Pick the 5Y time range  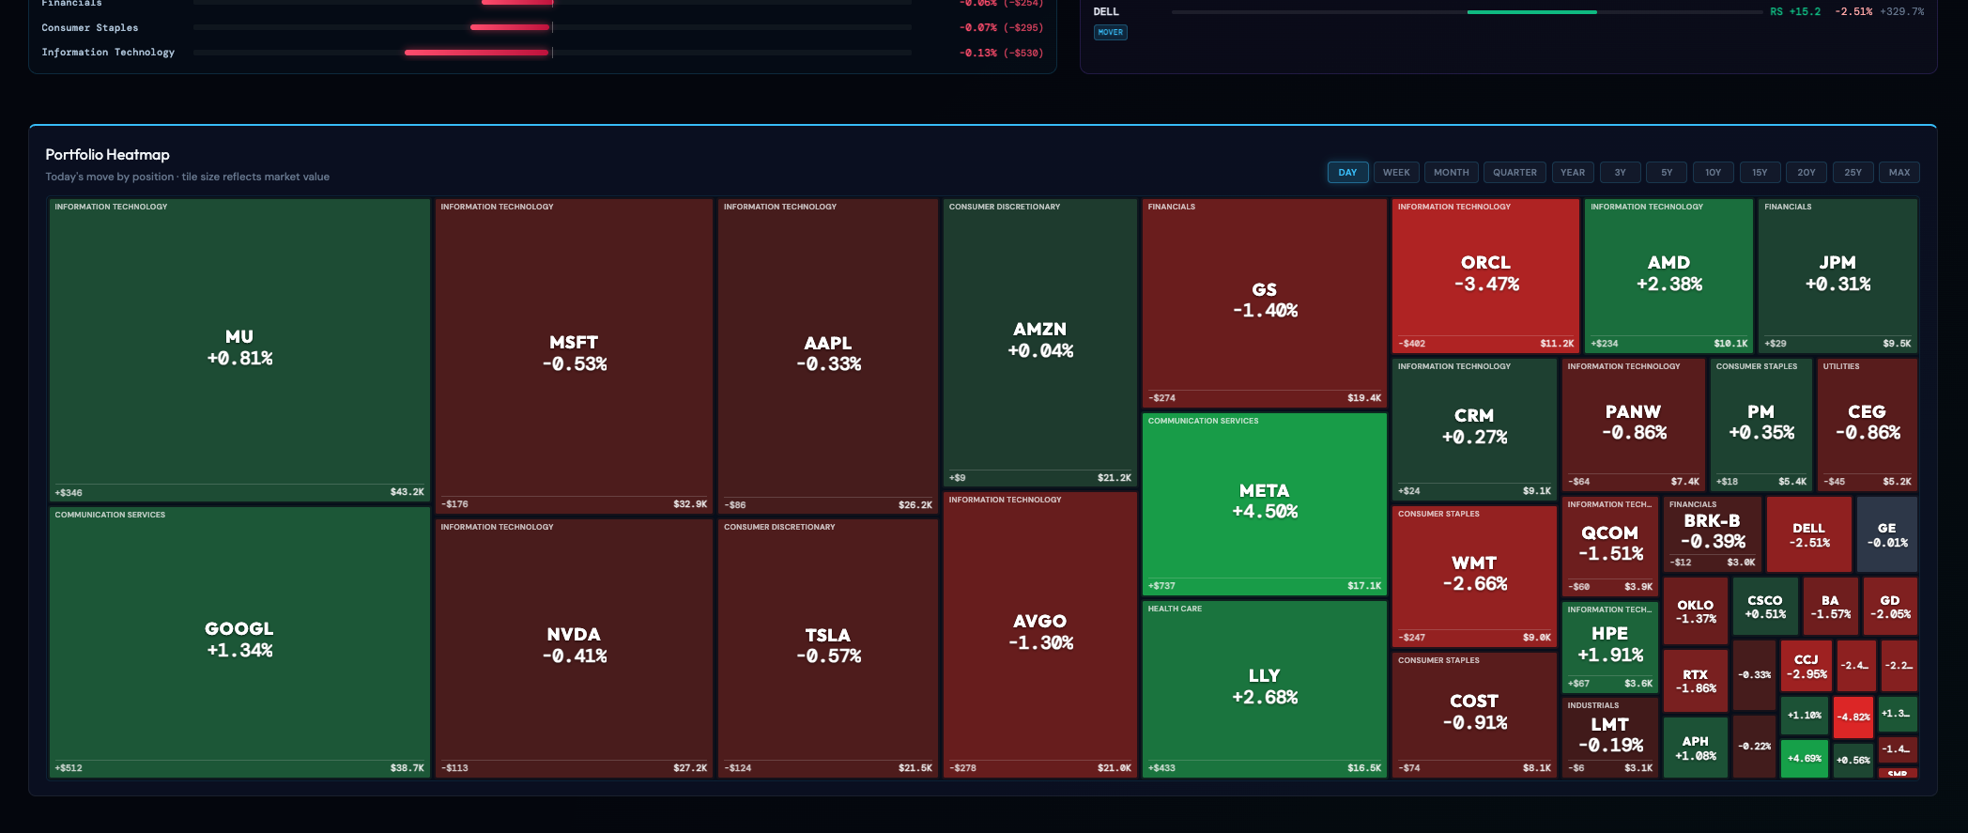(x=1667, y=172)
